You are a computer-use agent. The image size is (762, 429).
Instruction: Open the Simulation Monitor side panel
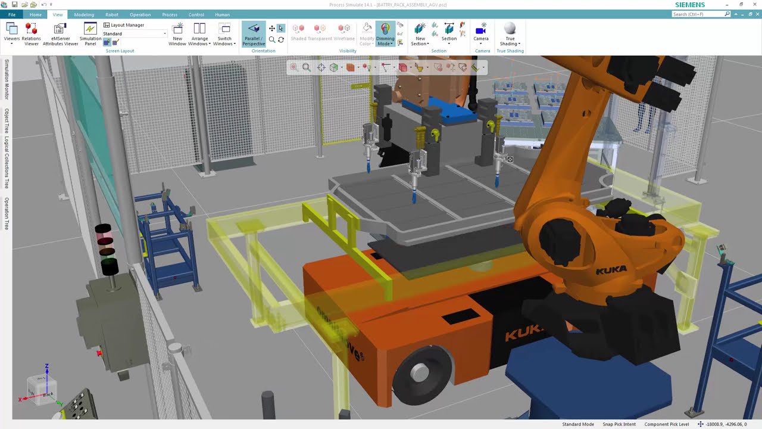point(7,79)
